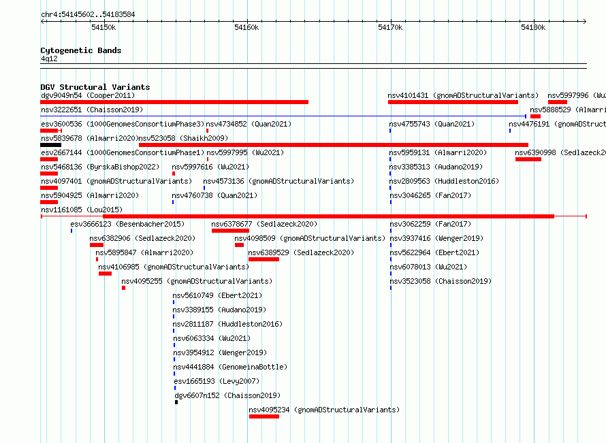606x443 pixels.
Task: Select the long red nsv523058 bar
Action: [334, 145]
